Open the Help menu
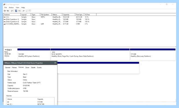This screenshot has width=179, height=108. pos(23,7)
